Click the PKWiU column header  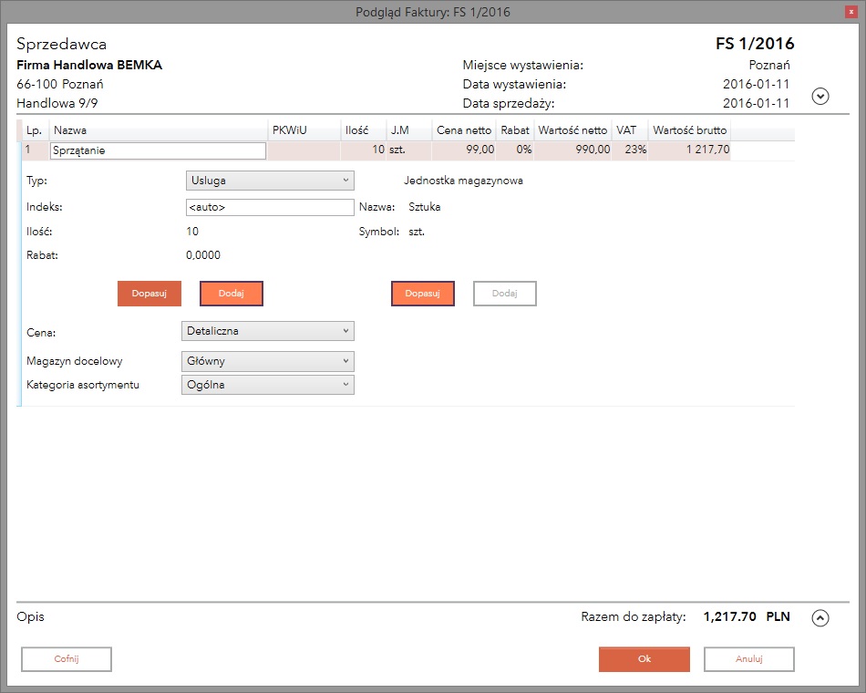pyautogui.click(x=304, y=130)
